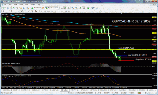The image size is (158, 95).
Task: Switch to the CHFJPY,H4 chart tab
Action: point(46,90)
